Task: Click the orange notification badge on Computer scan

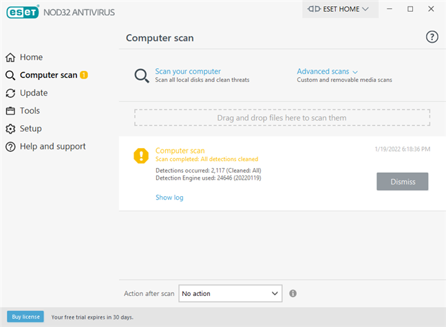Action: (84, 75)
